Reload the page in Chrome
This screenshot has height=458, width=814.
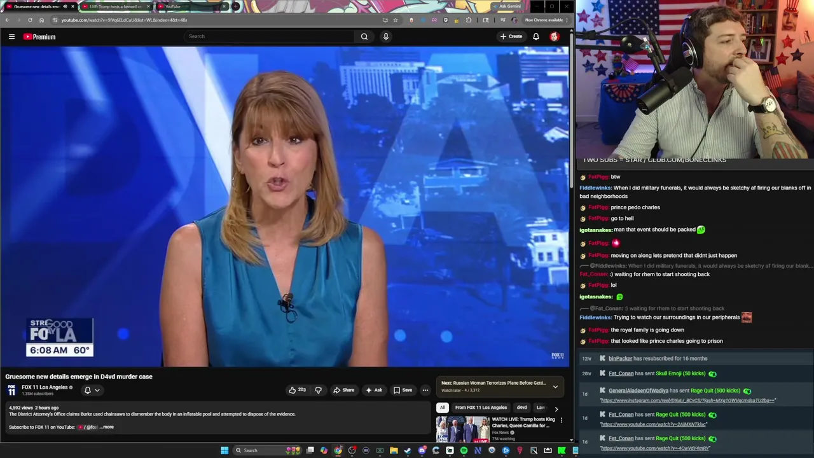pyautogui.click(x=30, y=20)
